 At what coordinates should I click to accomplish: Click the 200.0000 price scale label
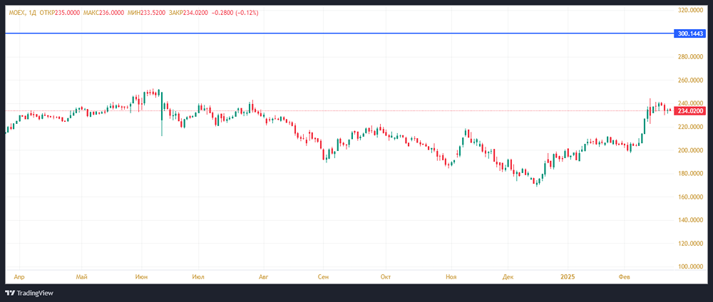pos(690,150)
